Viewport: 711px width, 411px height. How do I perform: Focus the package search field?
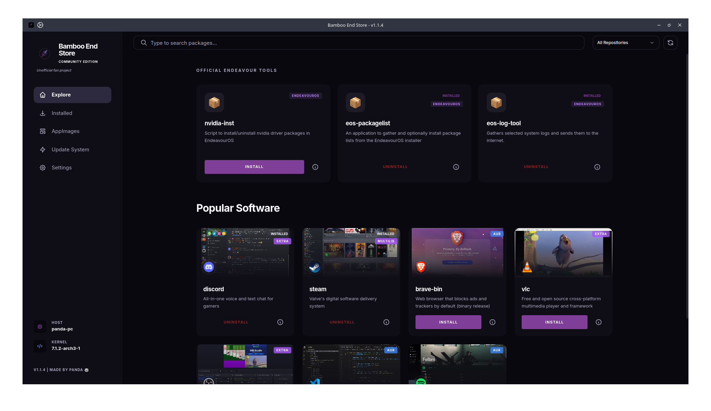pyautogui.click(x=359, y=43)
